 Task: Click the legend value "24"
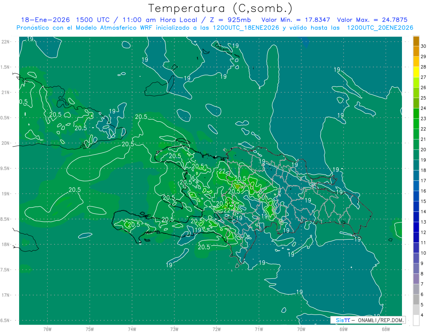point(424,108)
